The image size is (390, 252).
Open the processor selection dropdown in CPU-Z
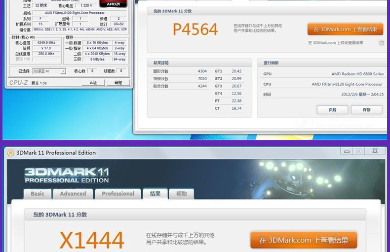pos(49,71)
